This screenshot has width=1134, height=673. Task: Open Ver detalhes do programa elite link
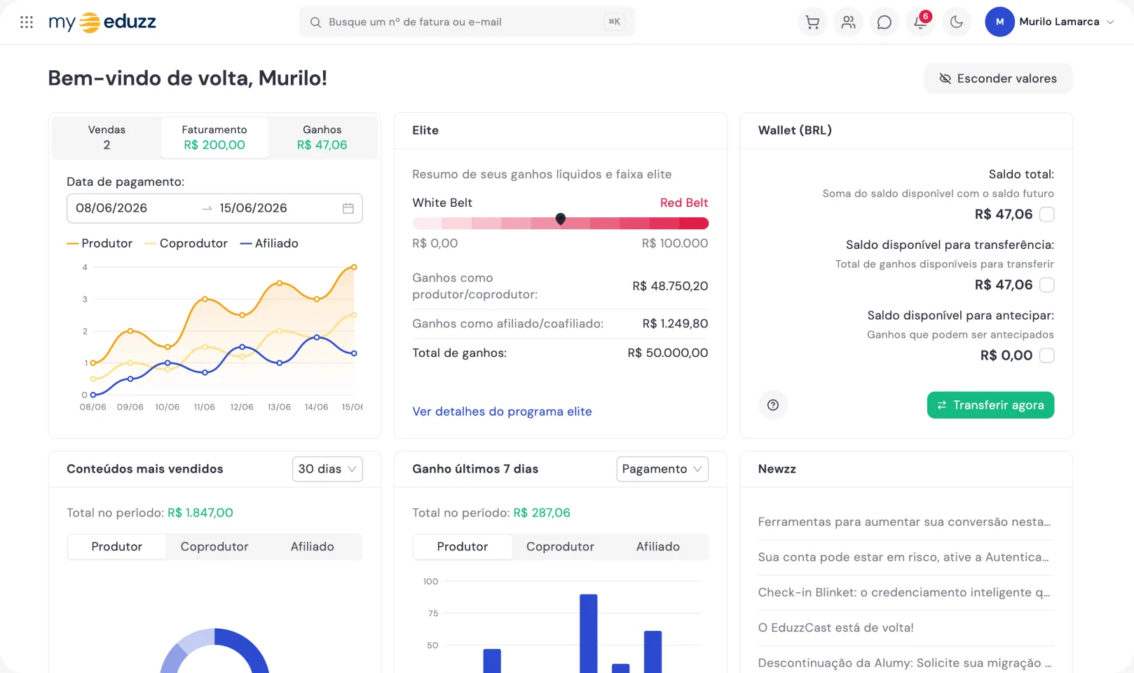[502, 412]
